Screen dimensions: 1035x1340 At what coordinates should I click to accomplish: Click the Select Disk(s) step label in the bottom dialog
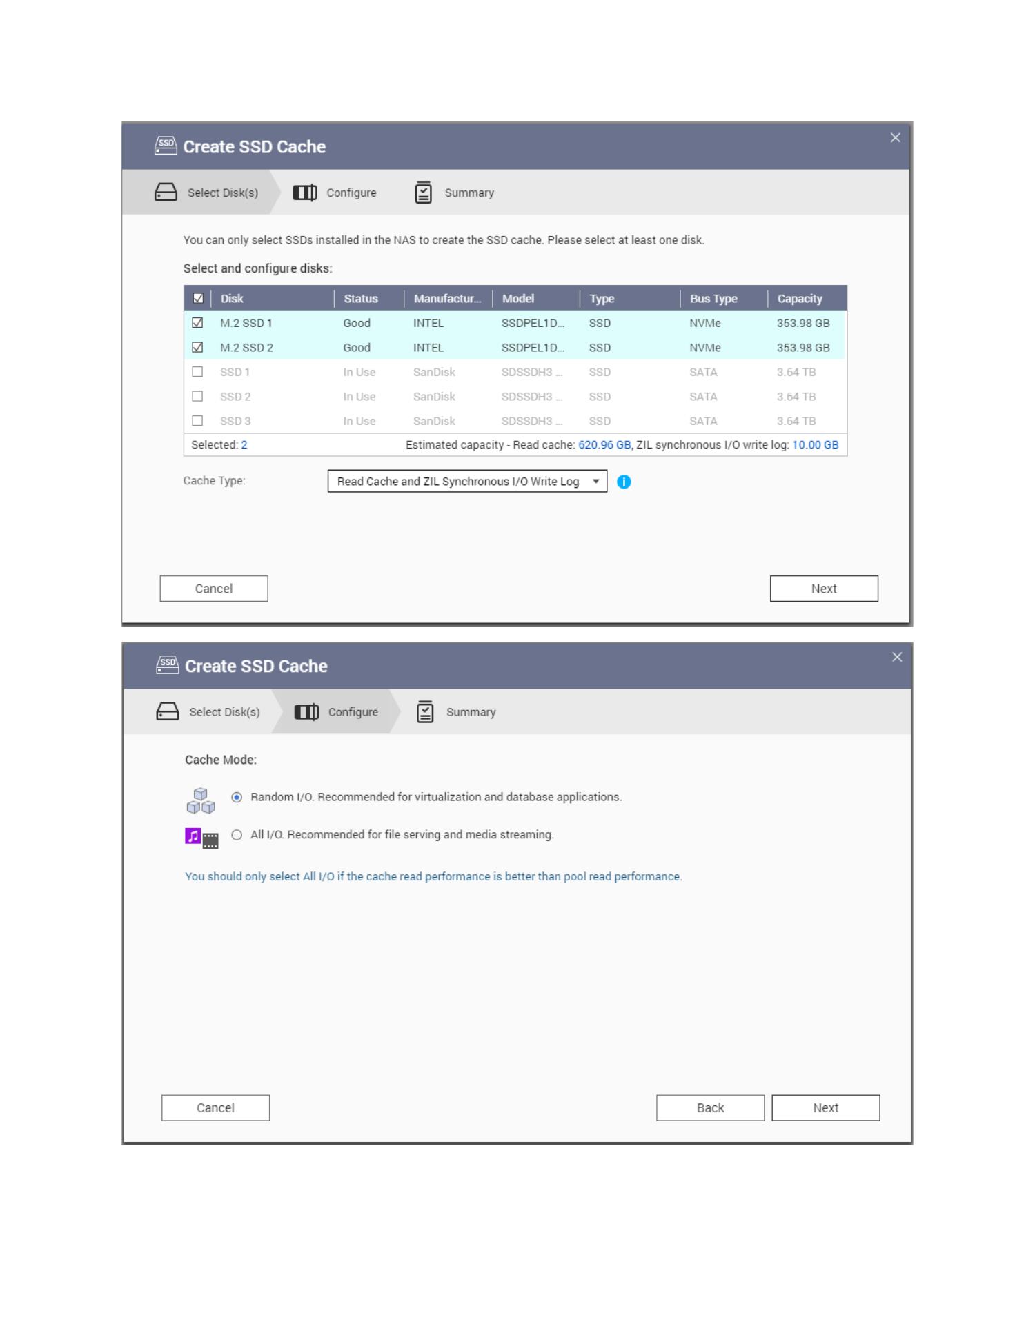coord(224,712)
